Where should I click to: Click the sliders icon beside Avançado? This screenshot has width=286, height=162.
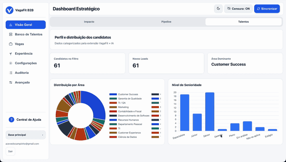pos(11,82)
